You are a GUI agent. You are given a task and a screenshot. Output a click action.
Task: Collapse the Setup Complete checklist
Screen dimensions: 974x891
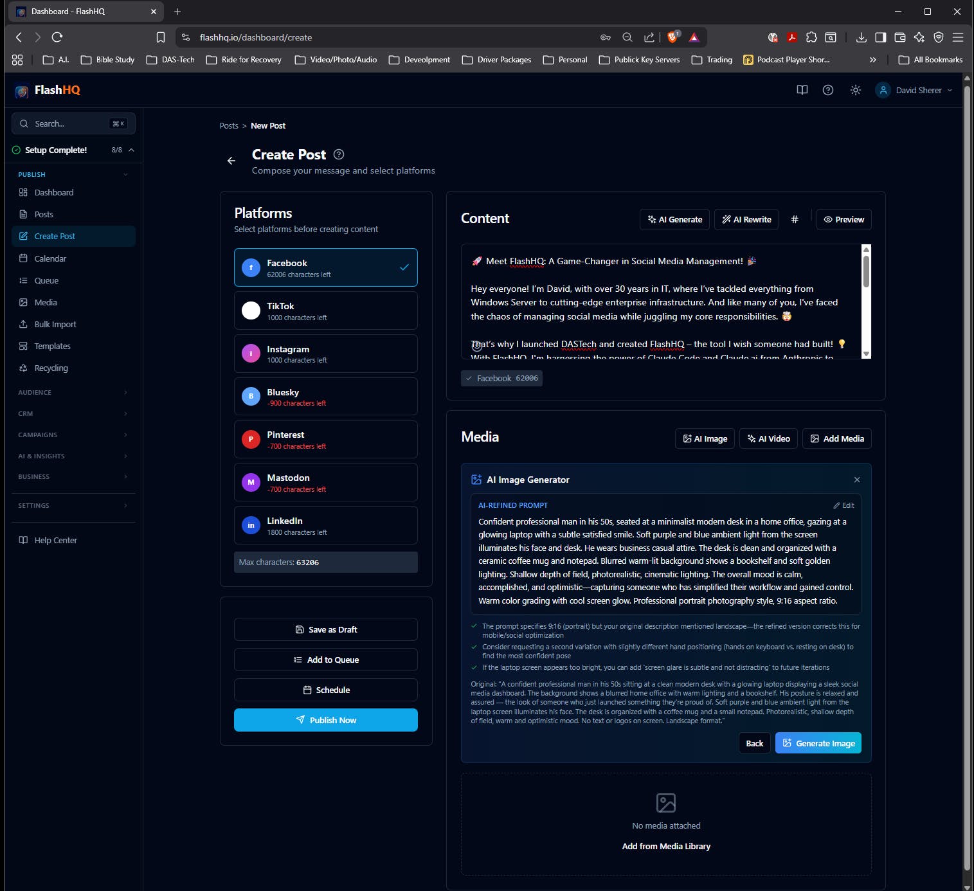pos(131,150)
